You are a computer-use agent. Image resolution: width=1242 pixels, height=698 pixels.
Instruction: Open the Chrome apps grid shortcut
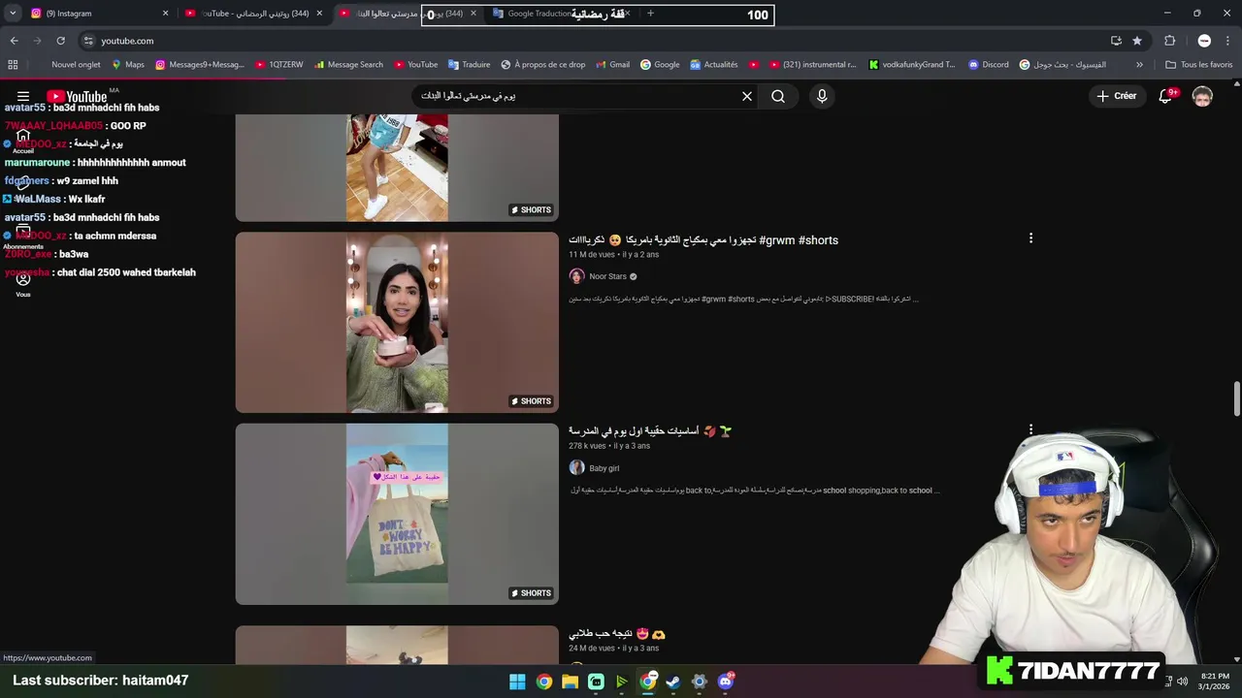13,65
